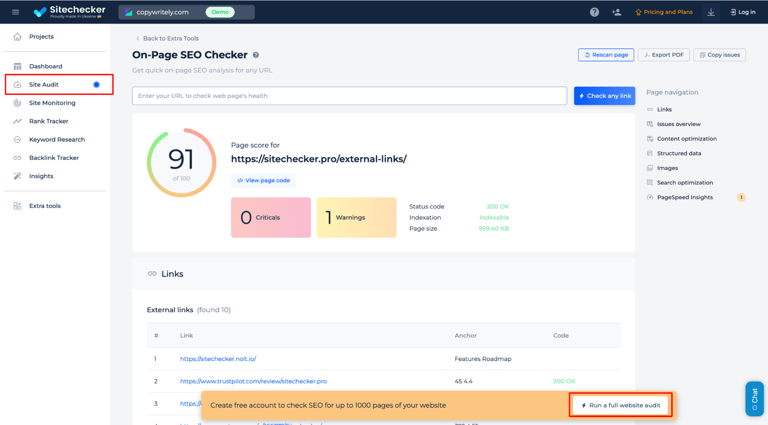The width and height of the screenshot is (768, 425).
Task: Click the Insights magic wand icon
Action: tap(17, 176)
